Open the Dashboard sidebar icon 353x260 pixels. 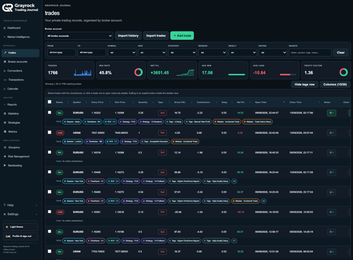click(x=5, y=28)
